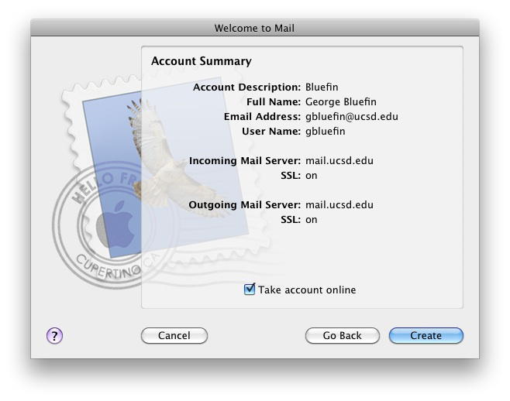
Task: Cancel the account setup
Action: (x=174, y=335)
